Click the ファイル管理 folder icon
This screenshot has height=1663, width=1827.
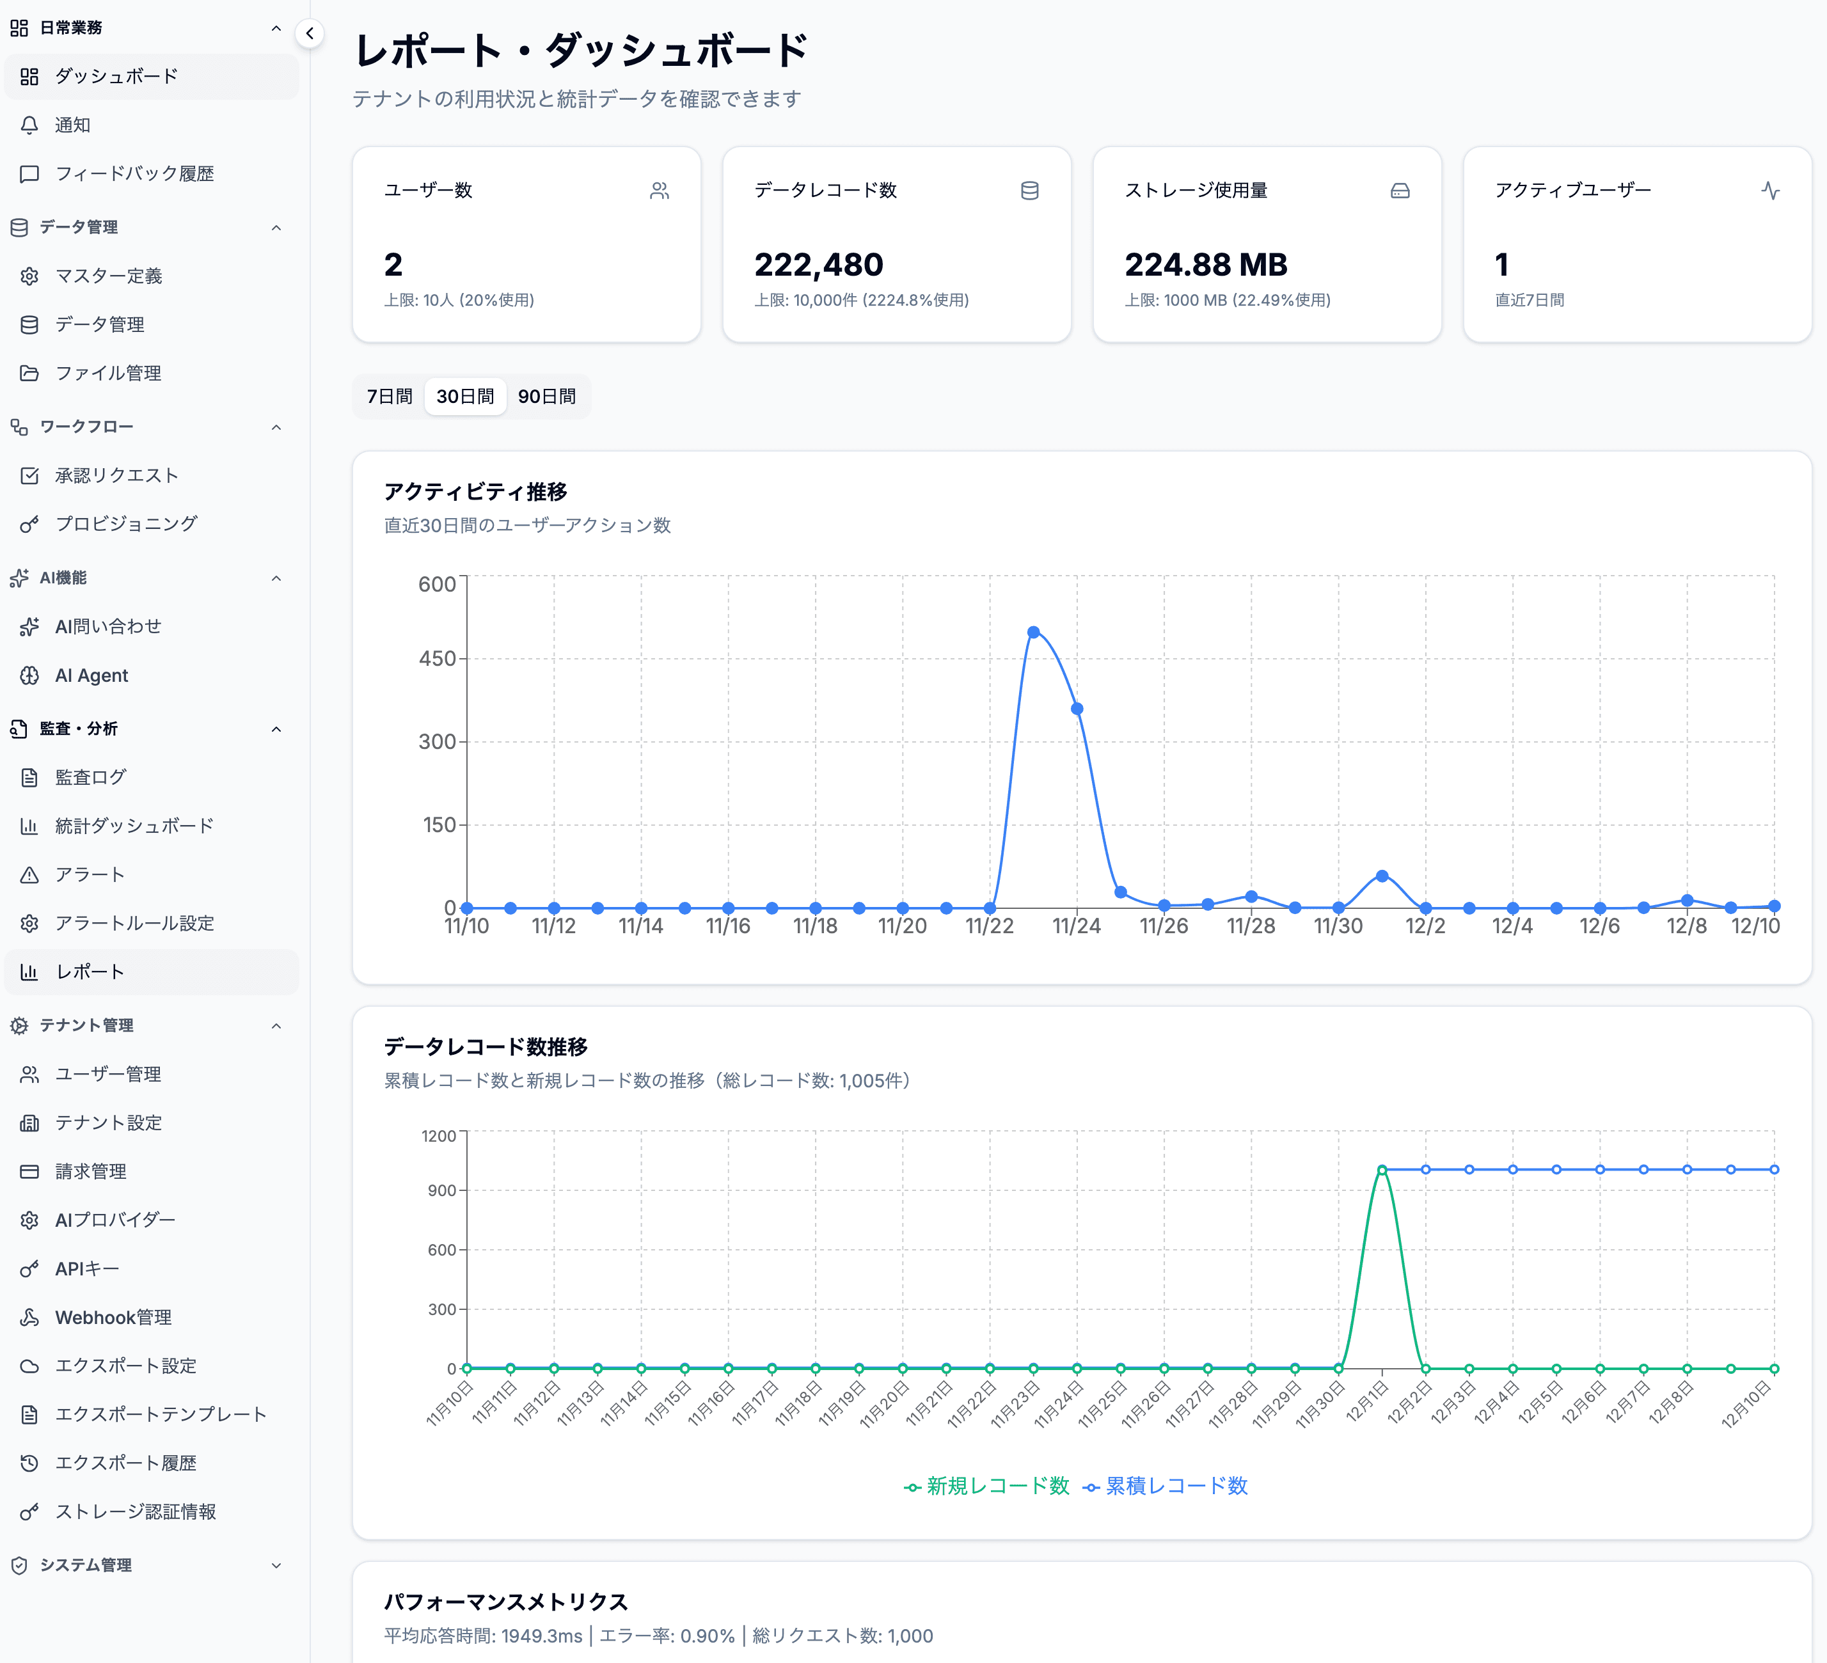tap(29, 372)
